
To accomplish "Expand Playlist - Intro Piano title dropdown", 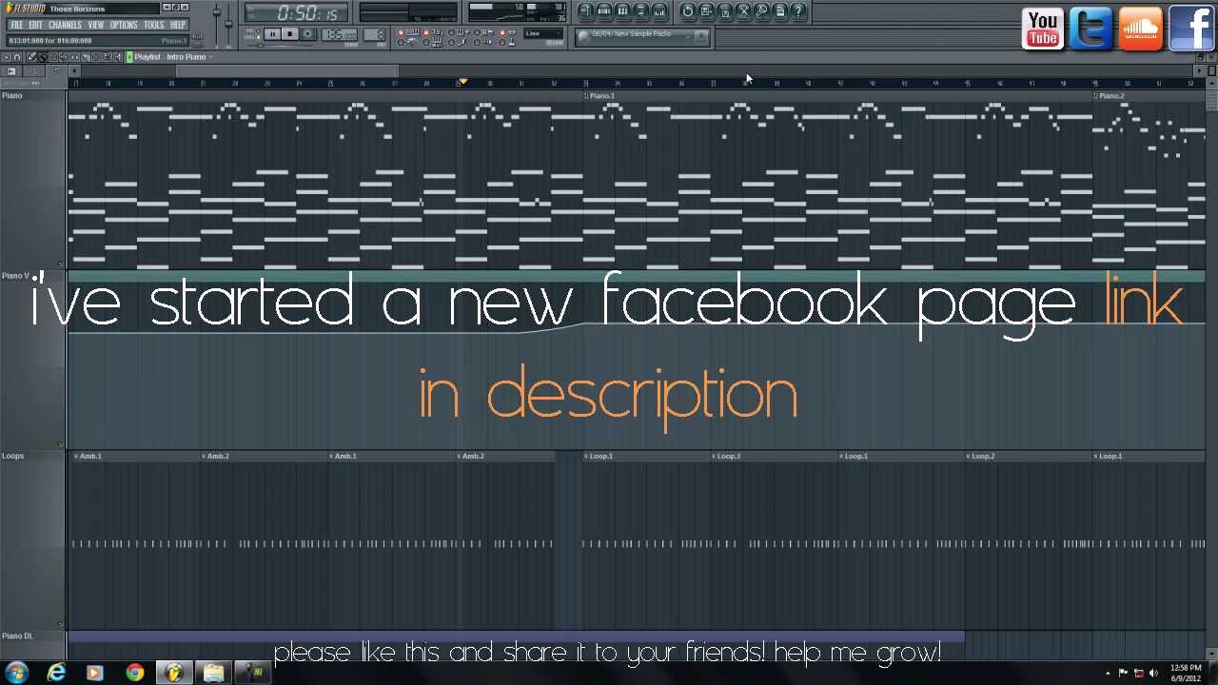I will pos(209,57).
